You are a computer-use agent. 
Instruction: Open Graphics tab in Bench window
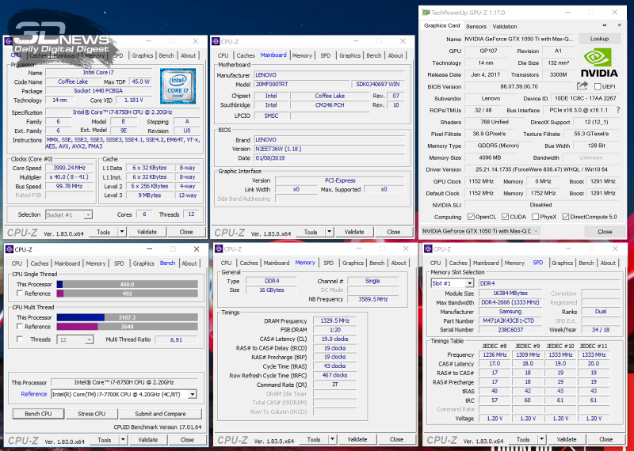click(x=143, y=263)
